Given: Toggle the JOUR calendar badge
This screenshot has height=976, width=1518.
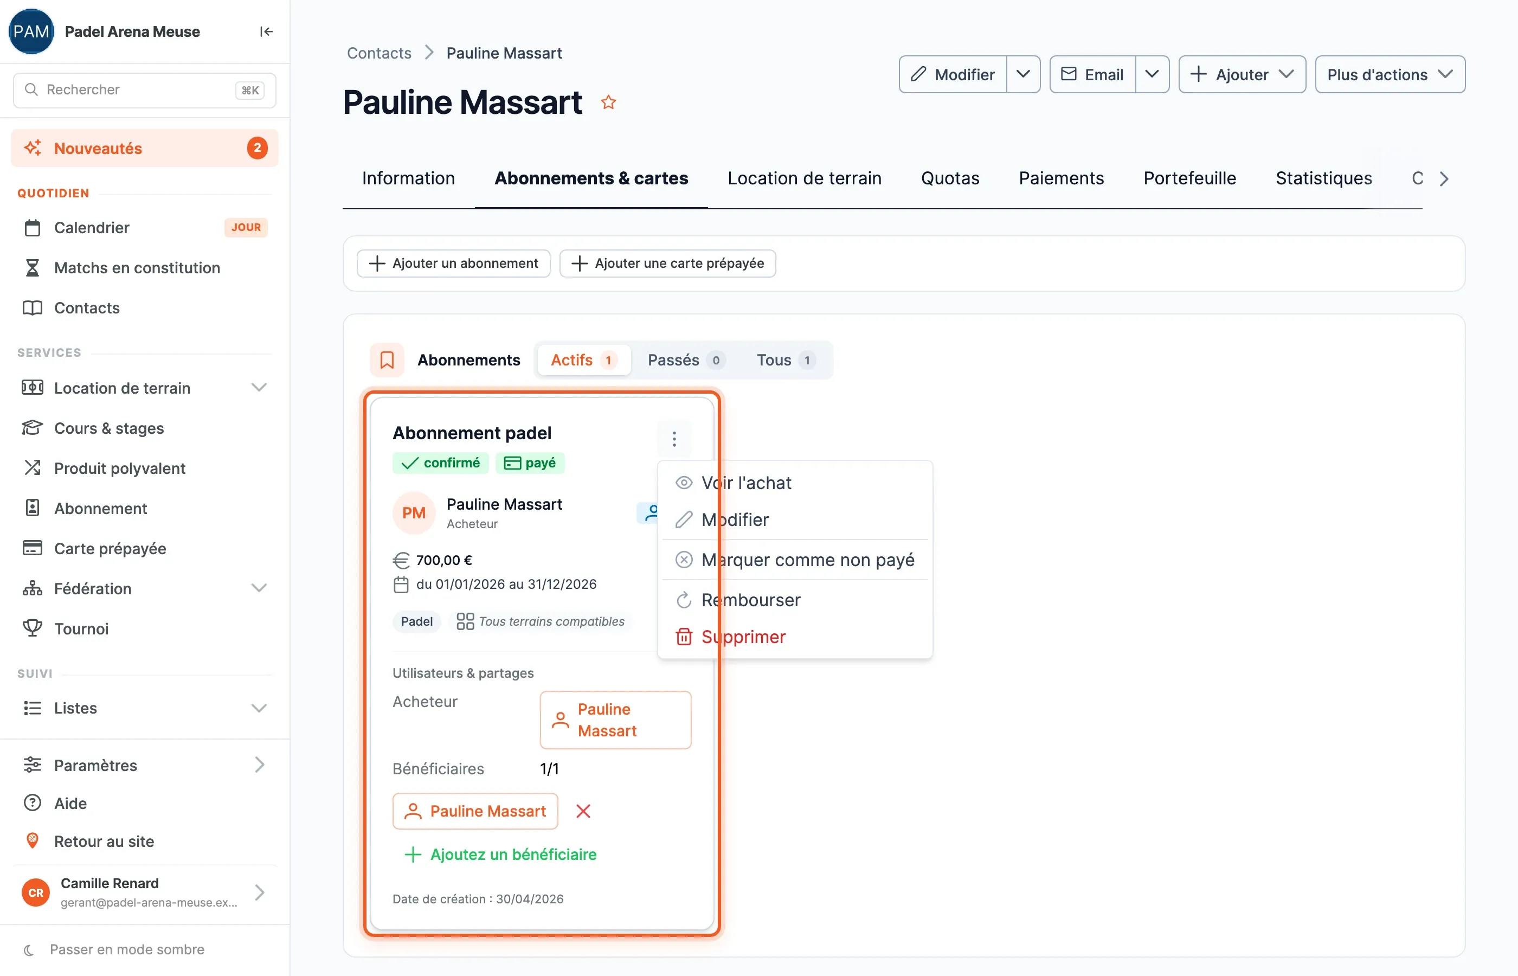Looking at the screenshot, I should [246, 228].
